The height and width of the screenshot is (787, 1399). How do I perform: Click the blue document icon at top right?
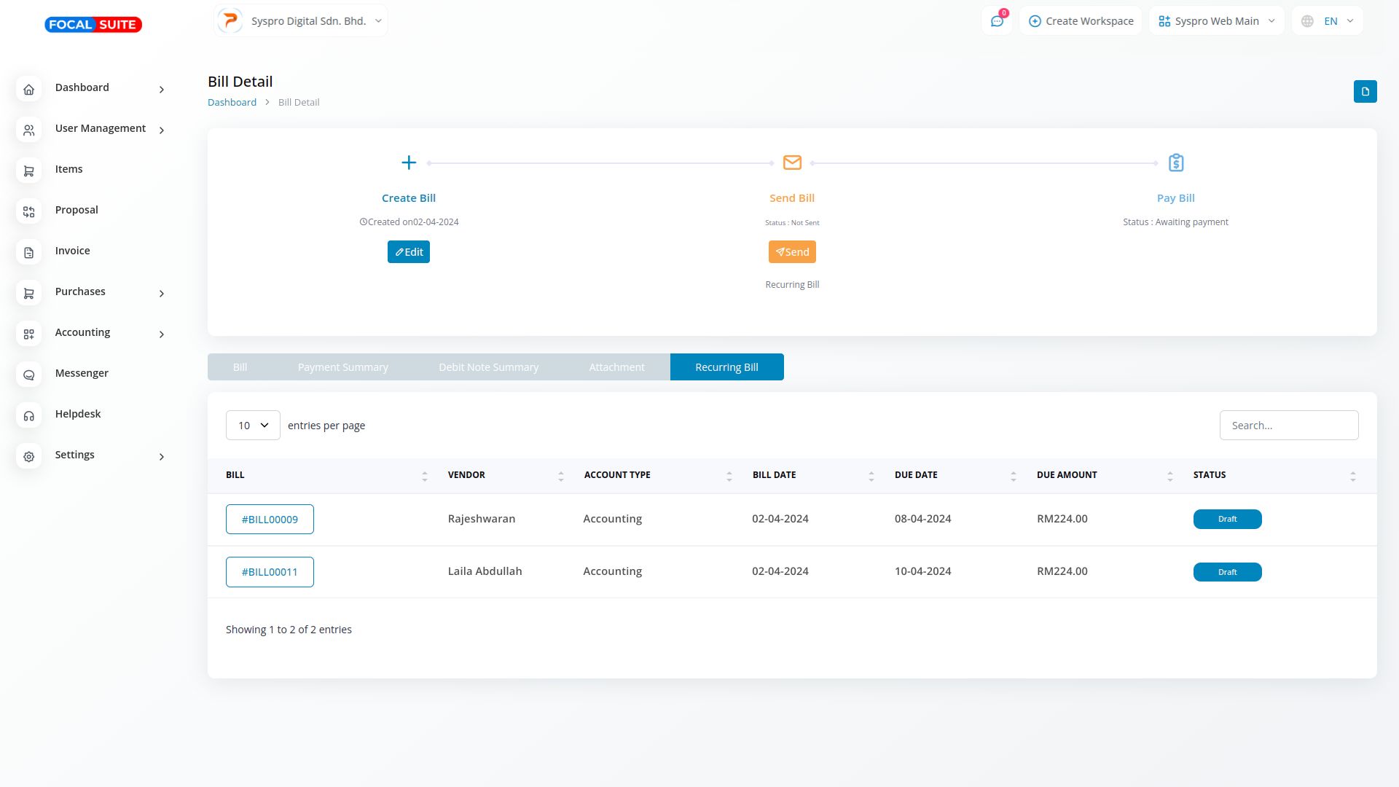(x=1365, y=92)
